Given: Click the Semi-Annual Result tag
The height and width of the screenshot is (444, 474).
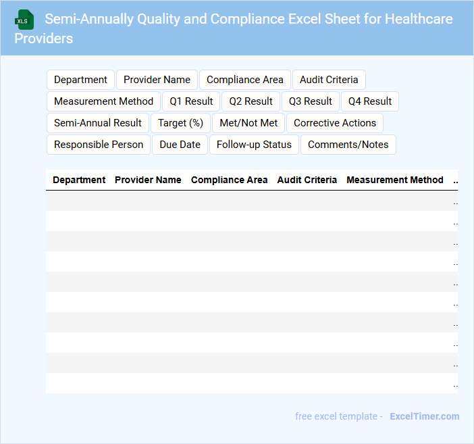Looking at the screenshot, I should pos(97,123).
